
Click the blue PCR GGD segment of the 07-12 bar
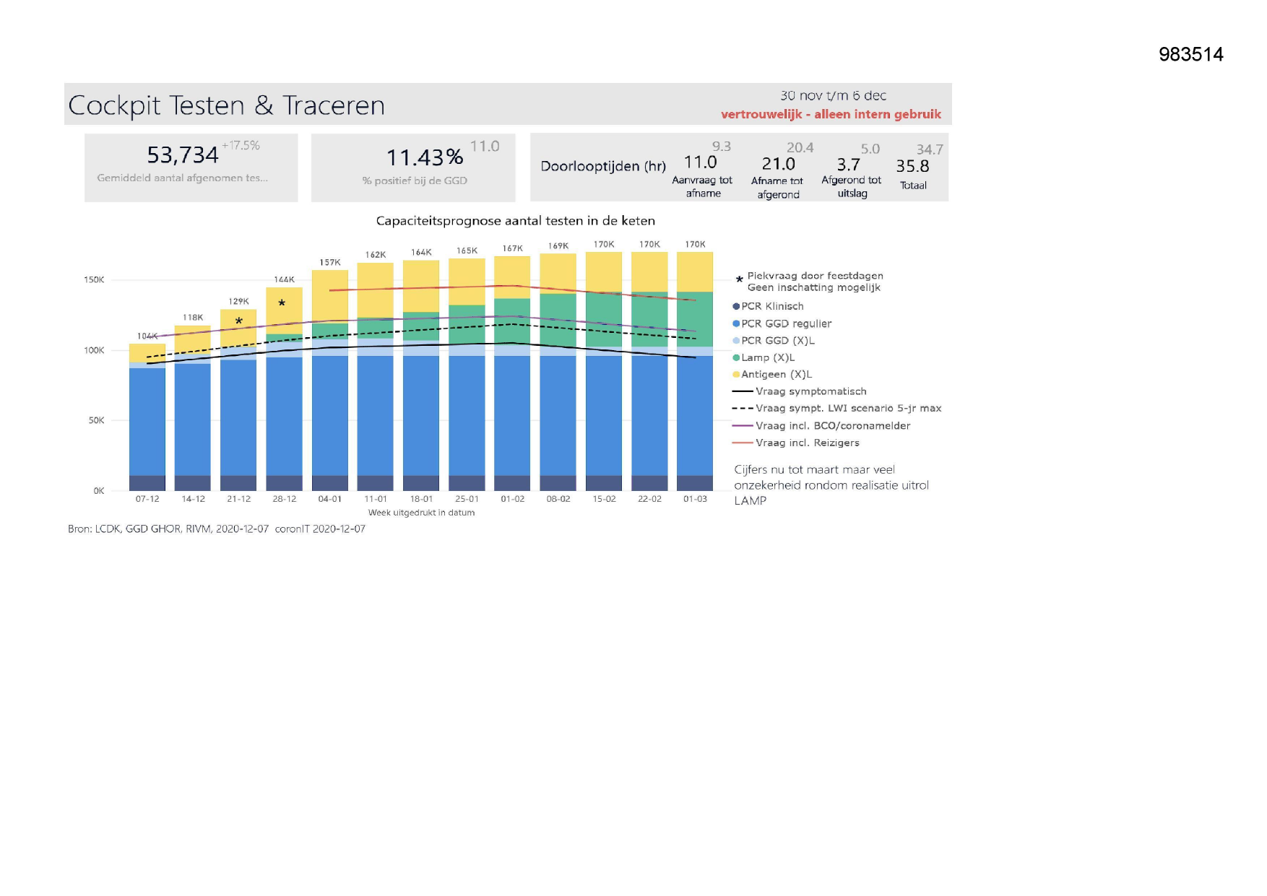pyautogui.click(x=147, y=422)
